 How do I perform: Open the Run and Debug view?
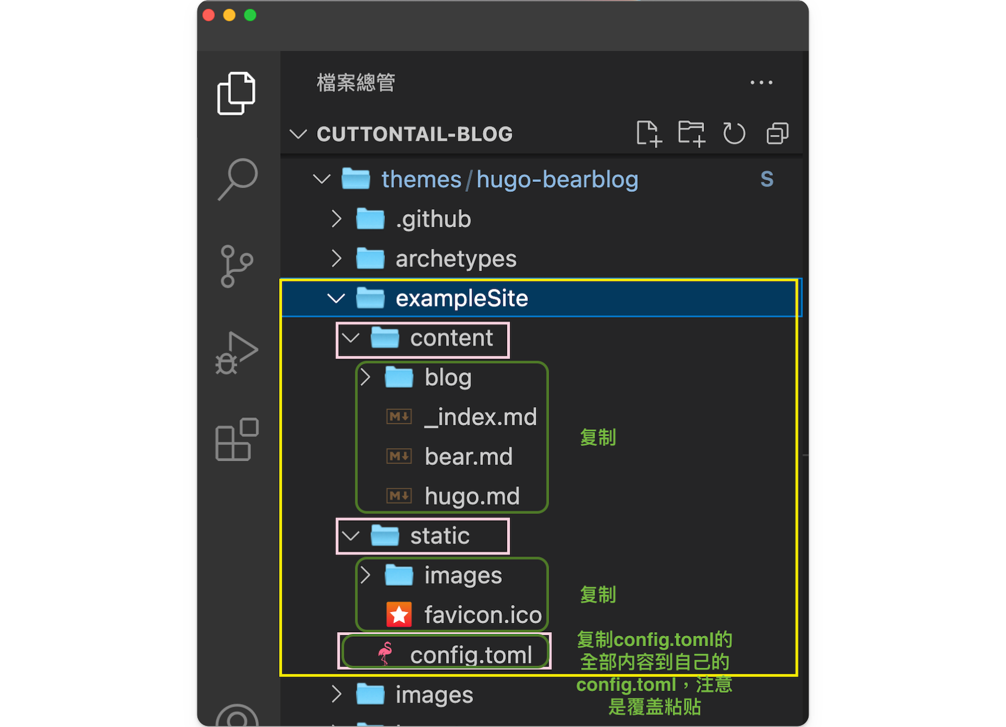tap(236, 353)
